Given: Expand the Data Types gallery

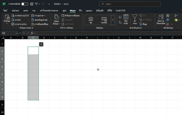Looking at the screenshot, I should (113, 20).
